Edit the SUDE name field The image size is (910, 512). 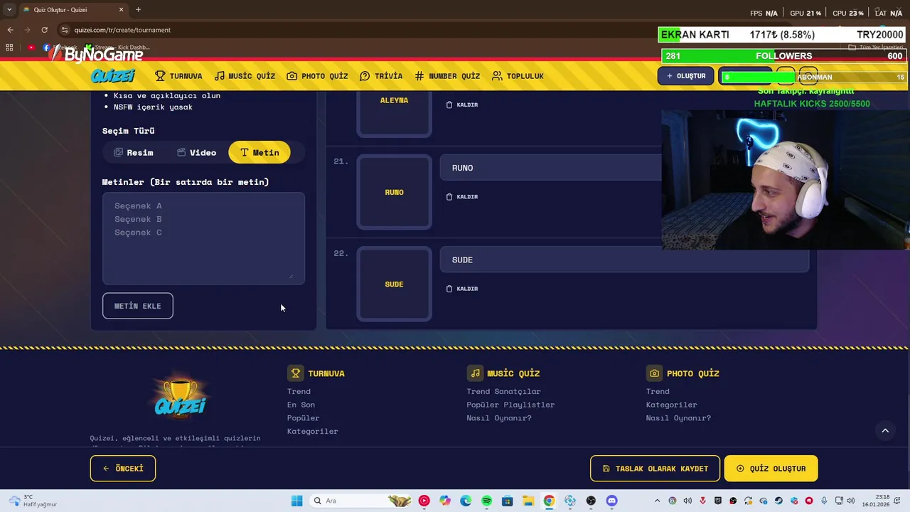click(x=624, y=260)
